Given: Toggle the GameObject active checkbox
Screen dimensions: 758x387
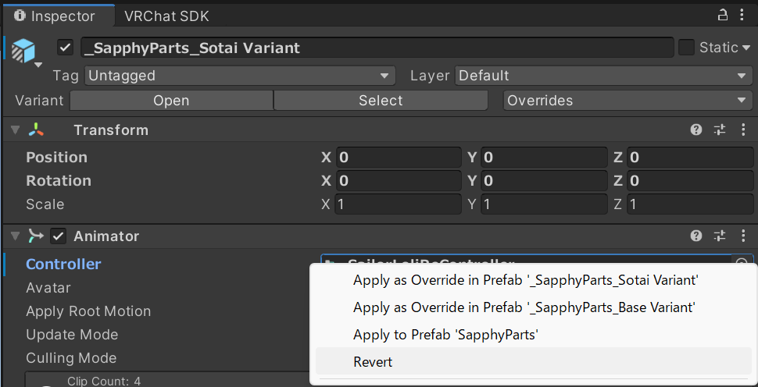Looking at the screenshot, I should point(66,48).
